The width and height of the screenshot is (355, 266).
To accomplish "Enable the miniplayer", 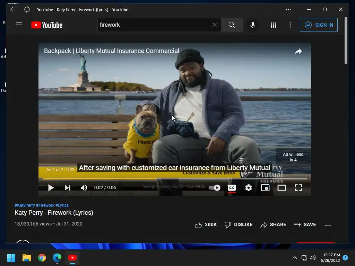I will coord(265,188).
